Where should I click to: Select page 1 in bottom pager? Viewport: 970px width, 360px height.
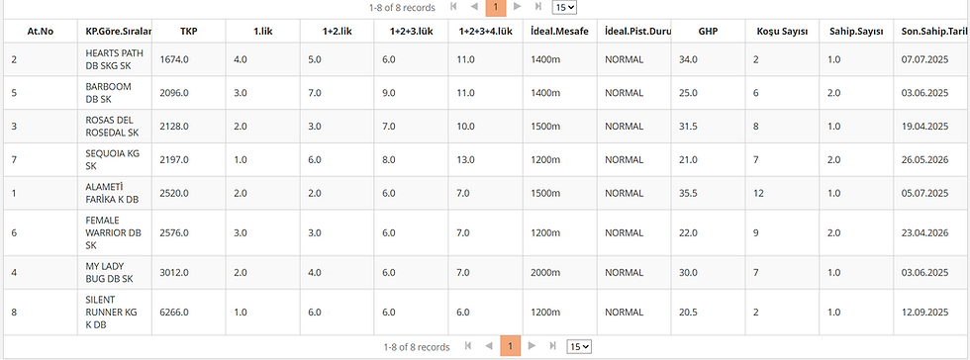tap(511, 346)
